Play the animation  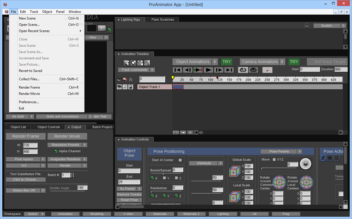(208, 70)
